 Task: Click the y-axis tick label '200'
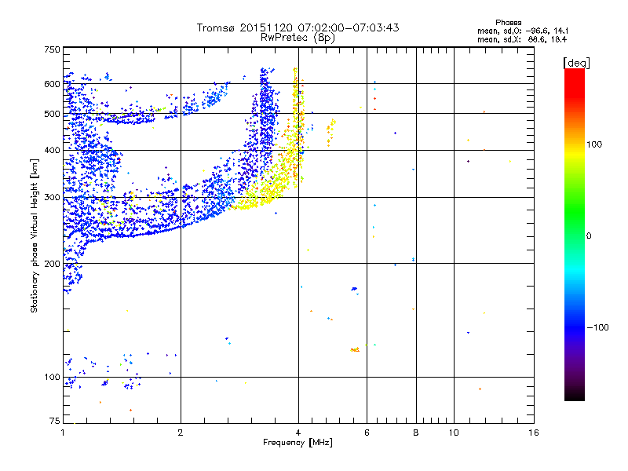coord(52,264)
